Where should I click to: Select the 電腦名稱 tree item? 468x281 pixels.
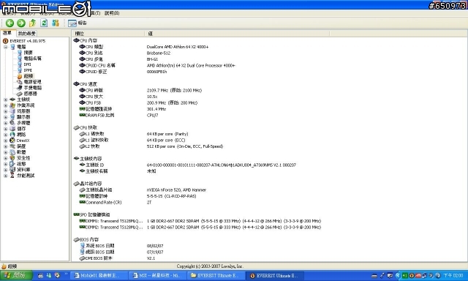(x=32, y=59)
